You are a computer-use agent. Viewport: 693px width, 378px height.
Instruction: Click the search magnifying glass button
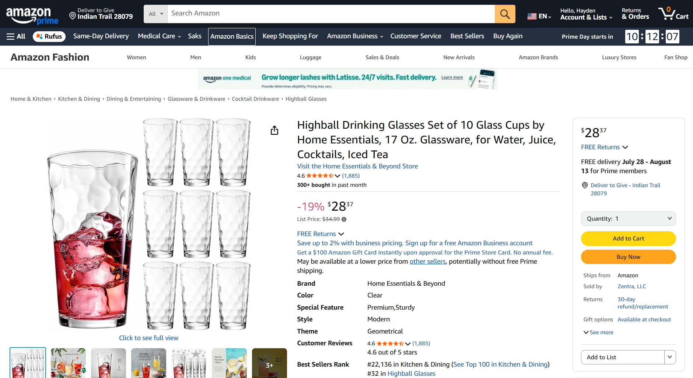point(505,14)
